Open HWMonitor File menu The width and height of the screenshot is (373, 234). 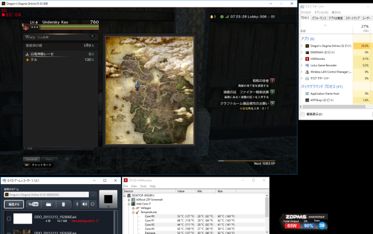click(x=126, y=186)
